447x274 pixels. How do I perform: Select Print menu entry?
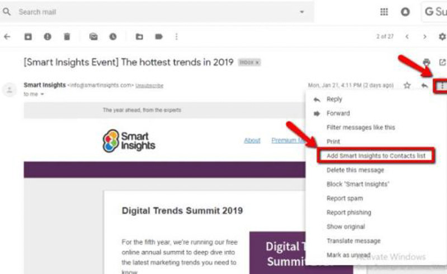(x=376, y=141)
